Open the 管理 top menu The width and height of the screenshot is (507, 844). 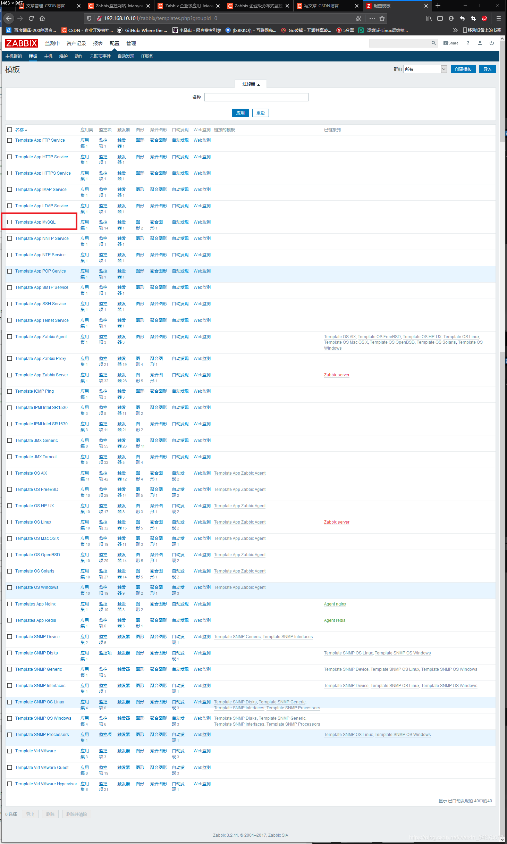(x=131, y=43)
